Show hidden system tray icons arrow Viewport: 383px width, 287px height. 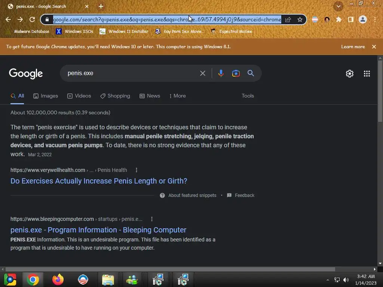pos(328,280)
